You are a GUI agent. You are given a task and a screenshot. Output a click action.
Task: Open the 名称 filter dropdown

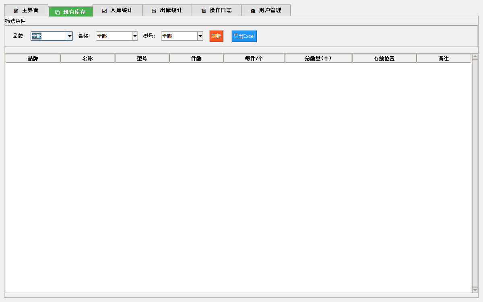[x=135, y=36]
